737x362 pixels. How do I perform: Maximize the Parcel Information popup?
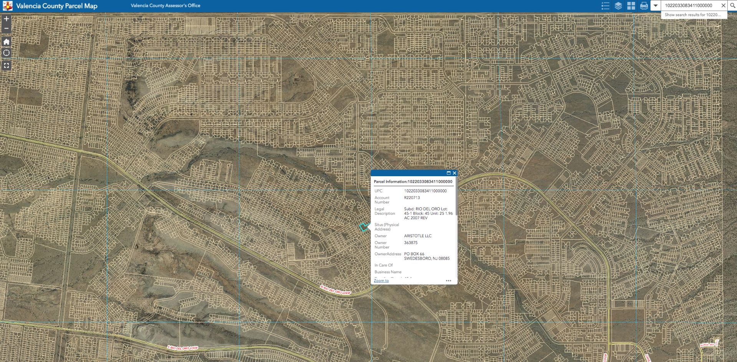pos(448,173)
